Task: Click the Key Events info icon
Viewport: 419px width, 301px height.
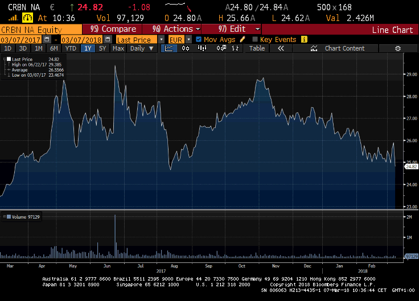Action: pos(304,40)
